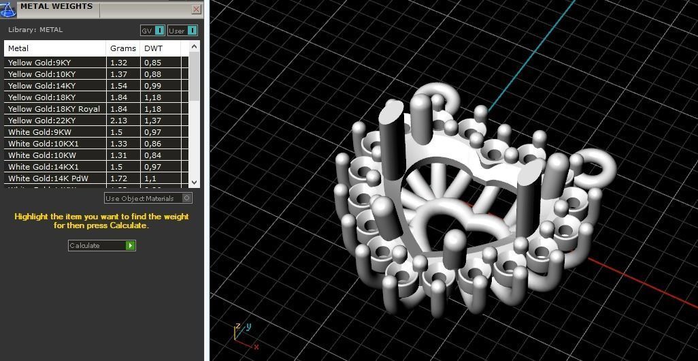Select Yellow Gold:18KY row
This screenshot has width=698, height=361.
pyautogui.click(x=96, y=97)
